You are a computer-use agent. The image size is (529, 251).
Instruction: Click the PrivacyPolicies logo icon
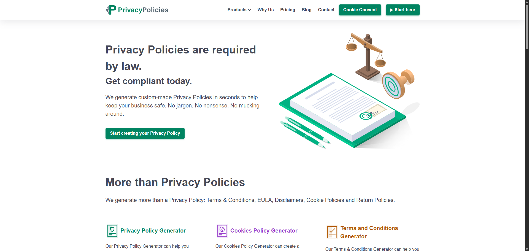coord(110,10)
